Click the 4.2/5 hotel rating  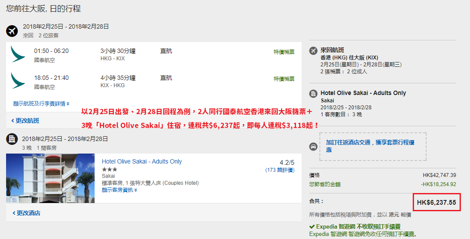point(287,163)
